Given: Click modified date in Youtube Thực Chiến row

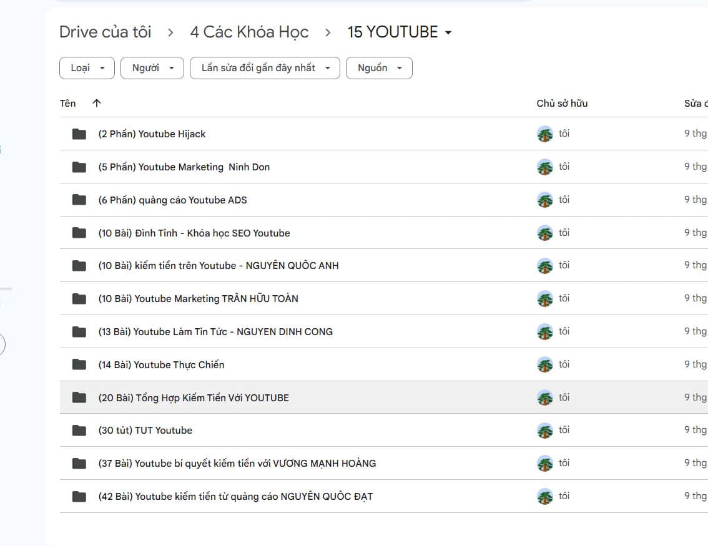Looking at the screenshot, I should click(696, 364).
